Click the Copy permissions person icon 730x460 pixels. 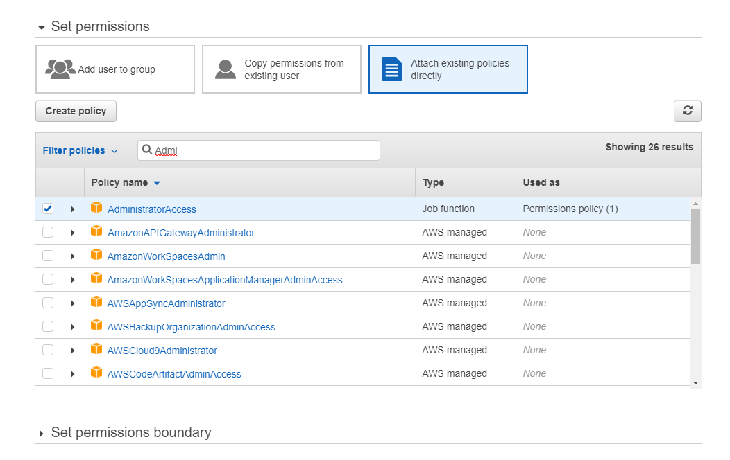point(226,69)
